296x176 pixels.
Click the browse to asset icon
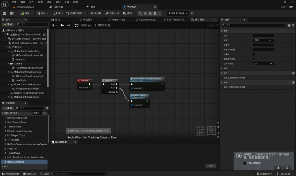tap(12, 13)
